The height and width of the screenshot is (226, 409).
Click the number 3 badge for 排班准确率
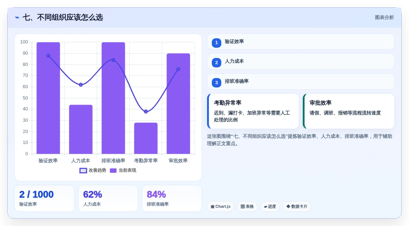click(x=217, y=82)
